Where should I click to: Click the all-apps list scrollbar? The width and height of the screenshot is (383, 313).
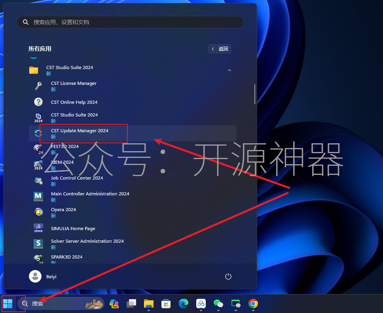pos(255,94)
